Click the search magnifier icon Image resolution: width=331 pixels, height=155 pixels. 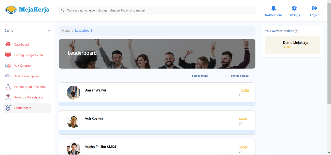pos(62,10)
